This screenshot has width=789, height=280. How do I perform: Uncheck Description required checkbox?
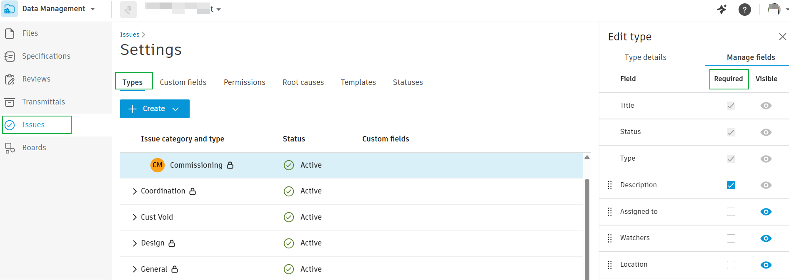coord(731,185)
